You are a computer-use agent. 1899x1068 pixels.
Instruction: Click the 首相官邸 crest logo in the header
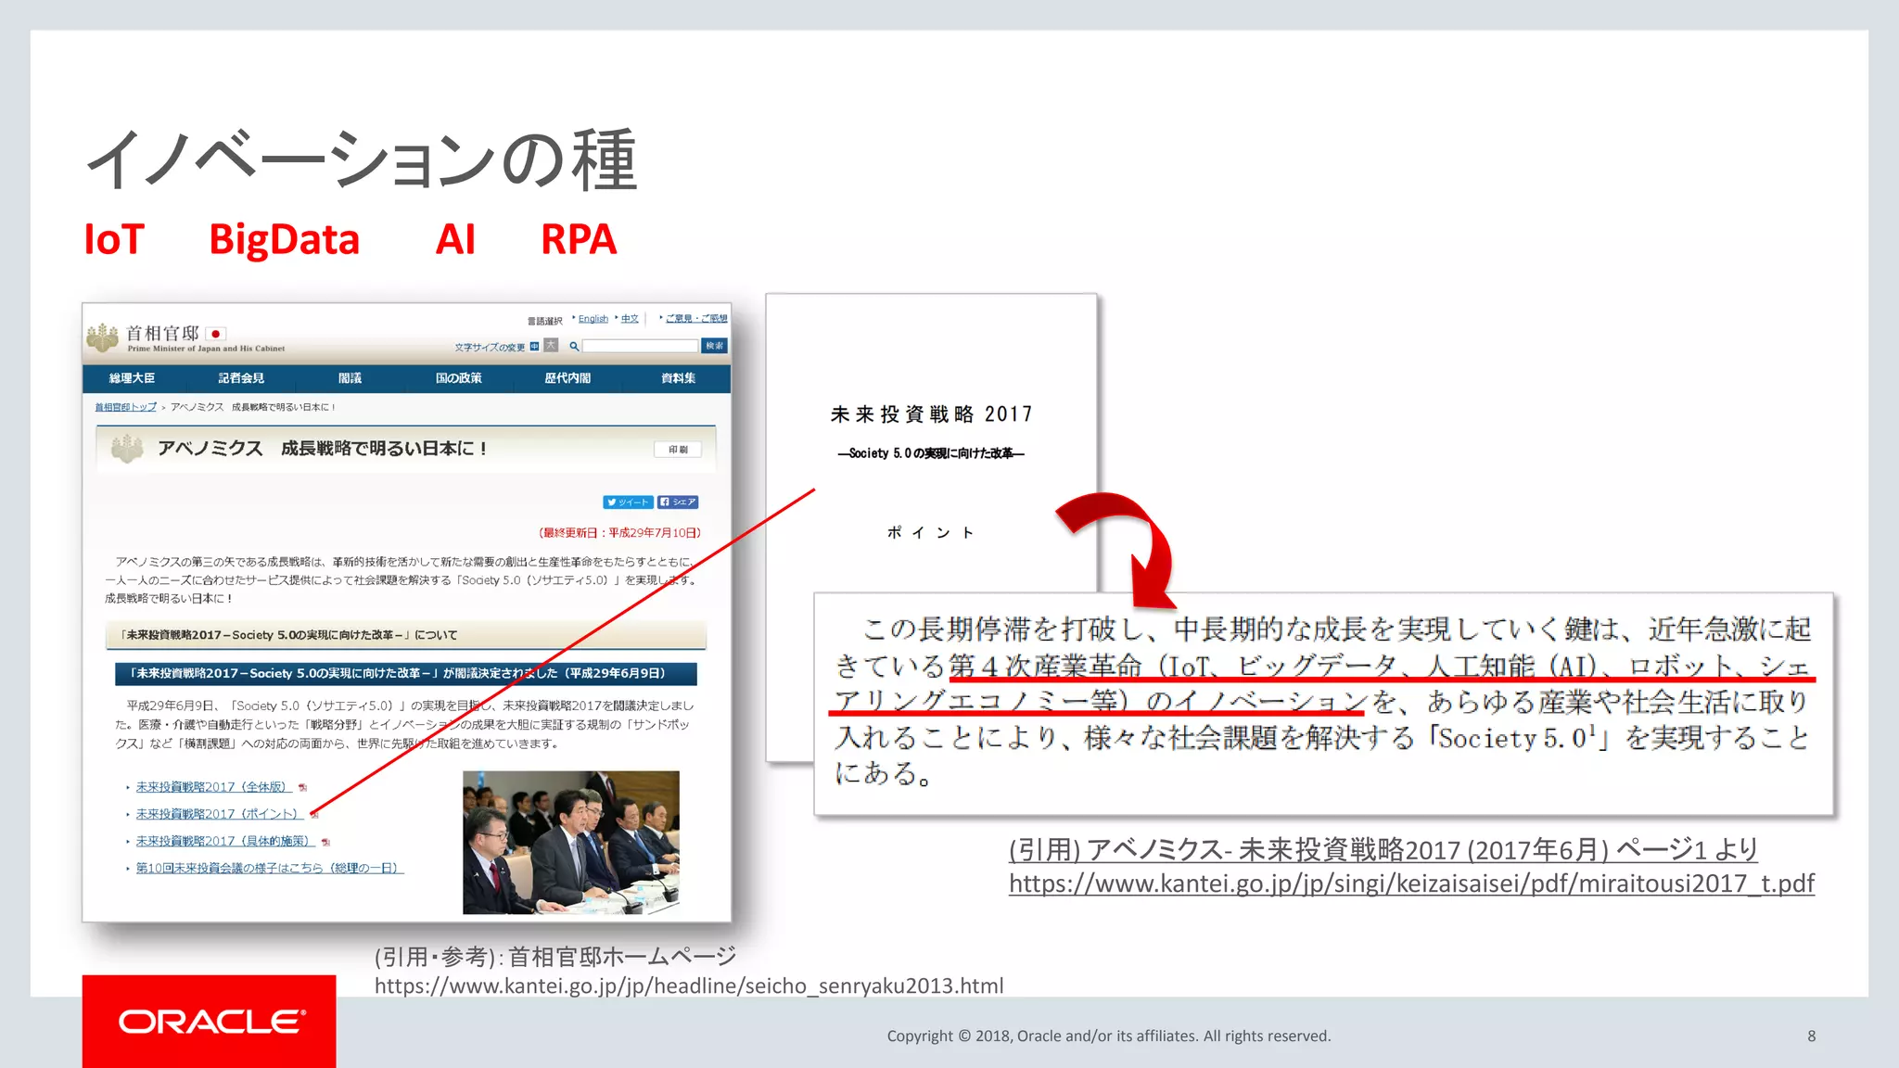tap(102, 337)
